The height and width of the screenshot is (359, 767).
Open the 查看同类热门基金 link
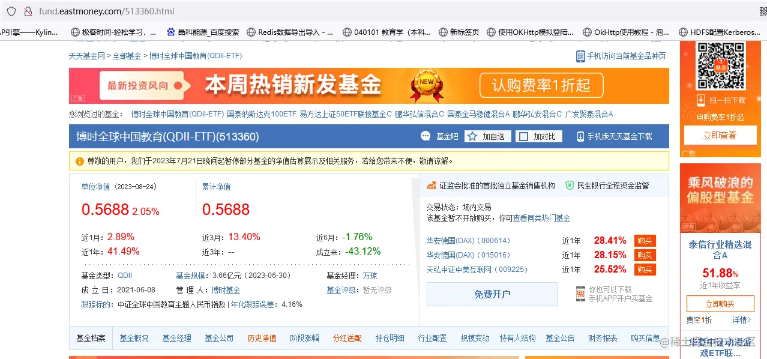(543, 218)
